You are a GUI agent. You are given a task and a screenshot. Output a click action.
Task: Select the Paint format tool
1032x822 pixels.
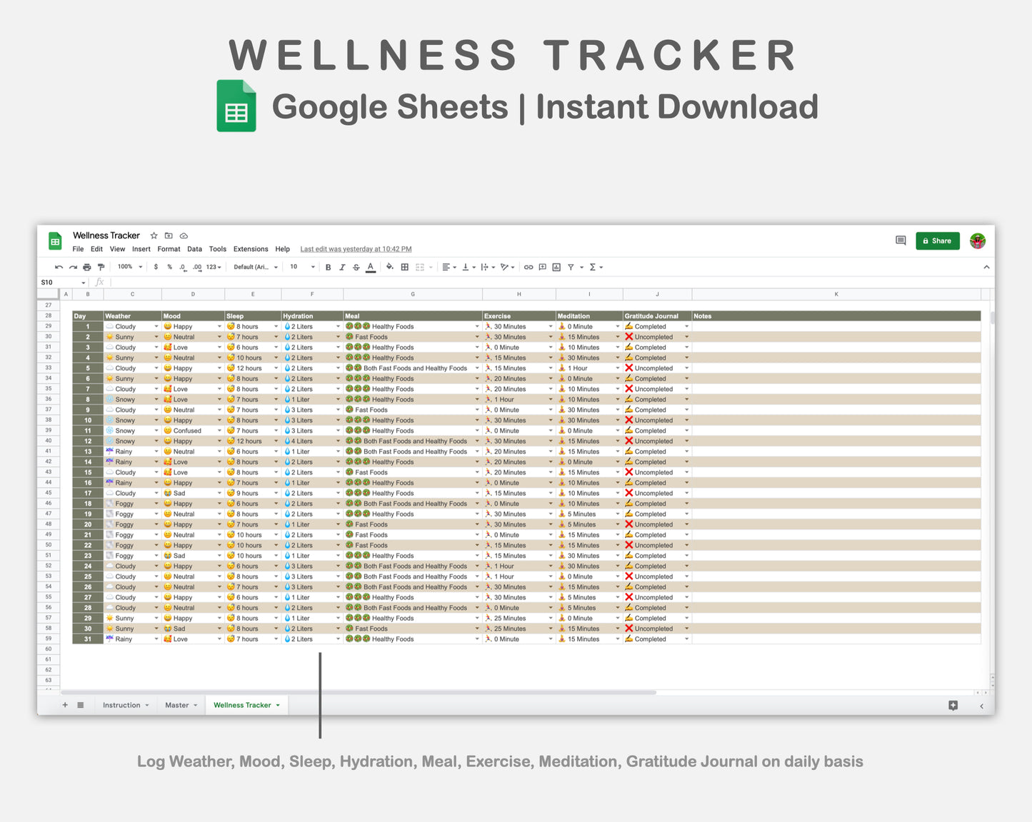point(101,266)
